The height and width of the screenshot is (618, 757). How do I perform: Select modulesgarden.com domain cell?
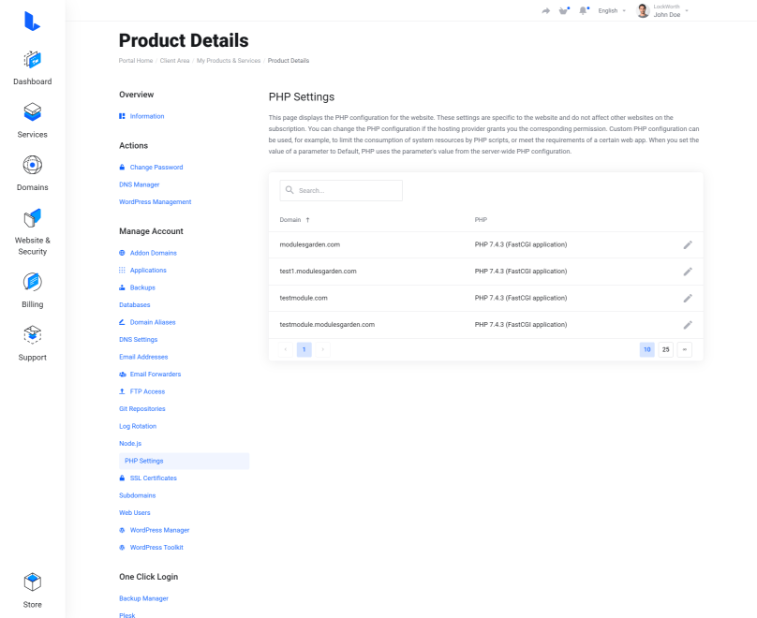[309, 245]
